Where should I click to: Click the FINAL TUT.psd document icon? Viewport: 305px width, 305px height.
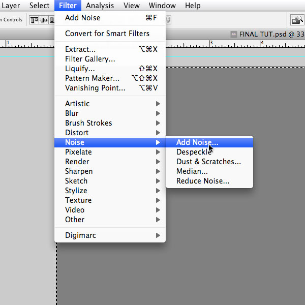233,35
